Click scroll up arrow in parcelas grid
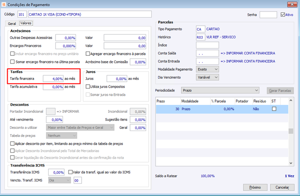Image resolution: width=300 pixels, height=196 pixels. coord(291,100)
